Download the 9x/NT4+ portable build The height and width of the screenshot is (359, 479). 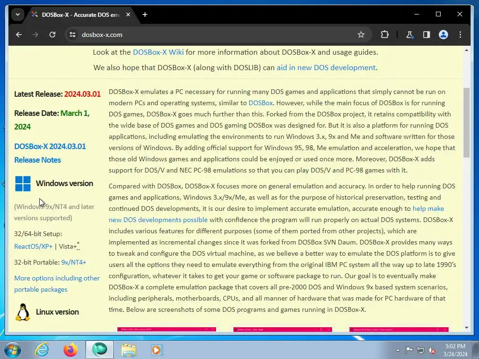(x=73, y=262)
